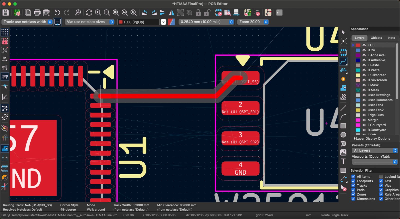This screenshot has width=400, height=219.
Task: Click the Print icon in the toolbar
Action: click(37, 12)
